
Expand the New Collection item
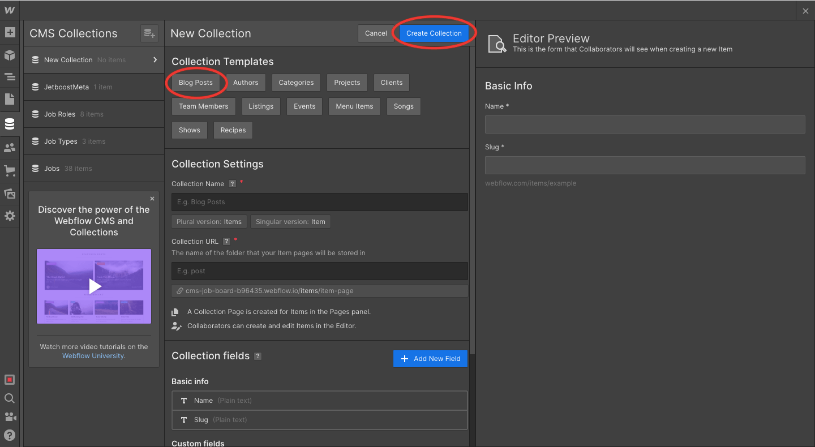click(154, 59)
